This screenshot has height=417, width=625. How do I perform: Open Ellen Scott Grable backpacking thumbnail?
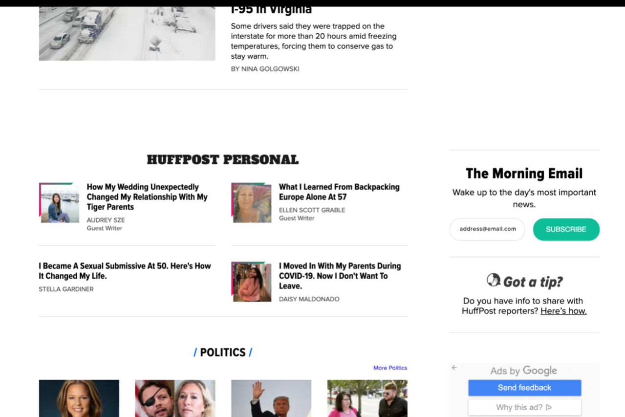(251, 203)
